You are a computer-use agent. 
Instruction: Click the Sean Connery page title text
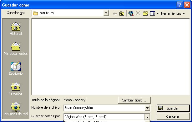(75, 100)
